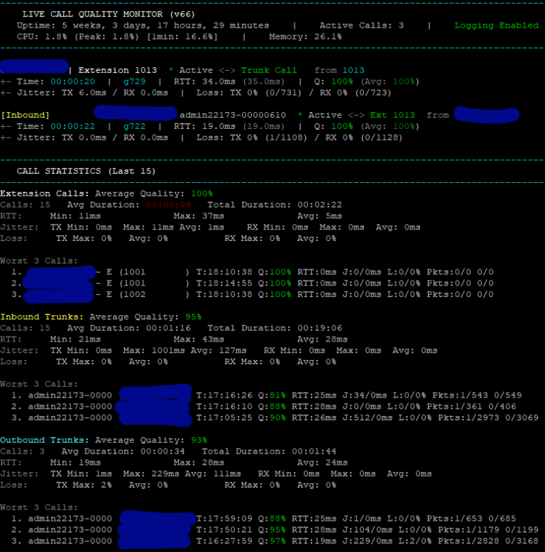This screenshot has width=545, height=552.
Task: Click Extension Calls average quality 100%
Action: click(x=202, y=193)
